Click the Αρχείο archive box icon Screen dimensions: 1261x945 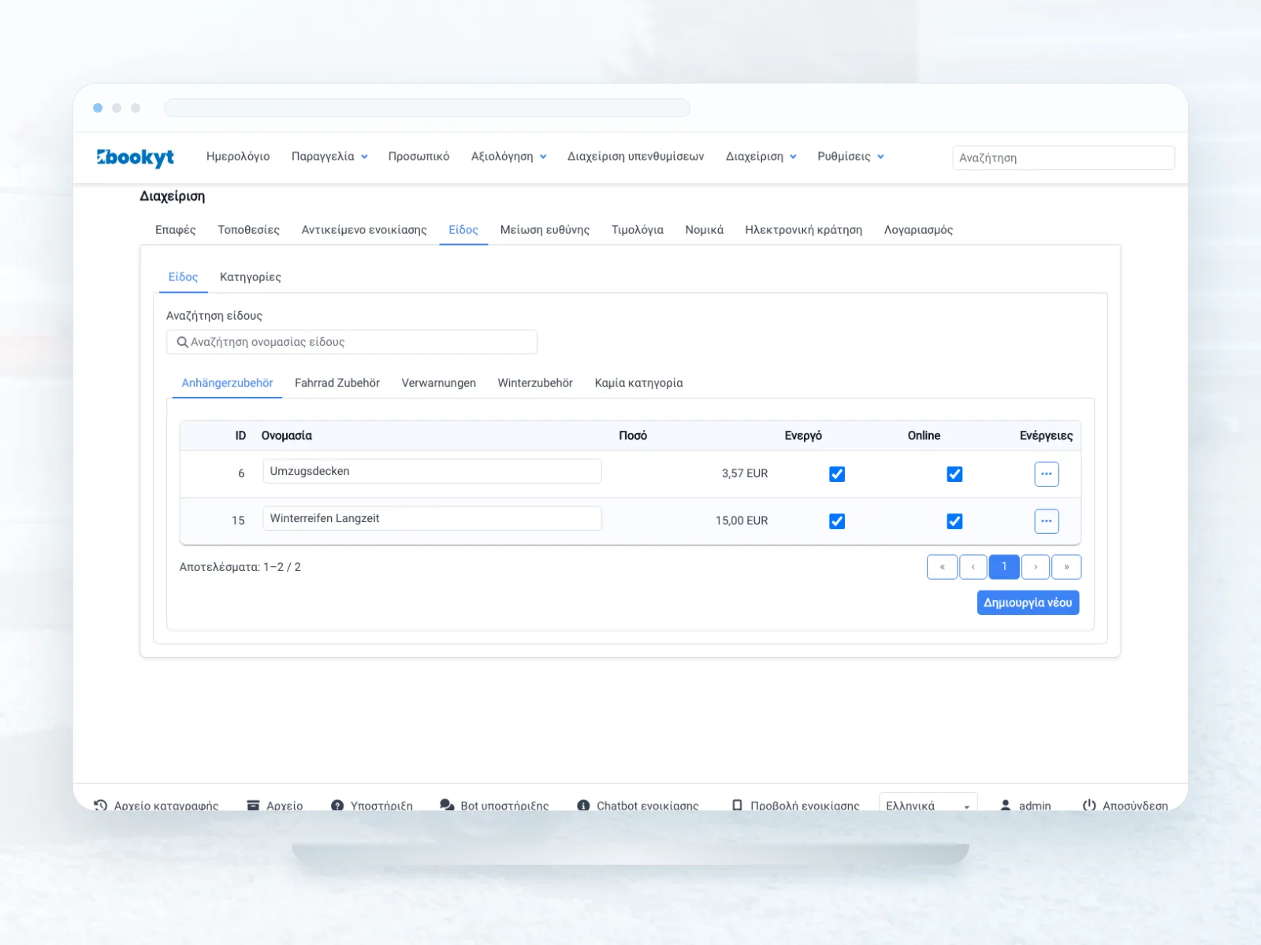[253, 805]
